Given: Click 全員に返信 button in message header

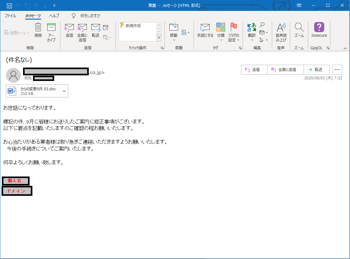Looking at the screenshot, I should tap(286, 70).
